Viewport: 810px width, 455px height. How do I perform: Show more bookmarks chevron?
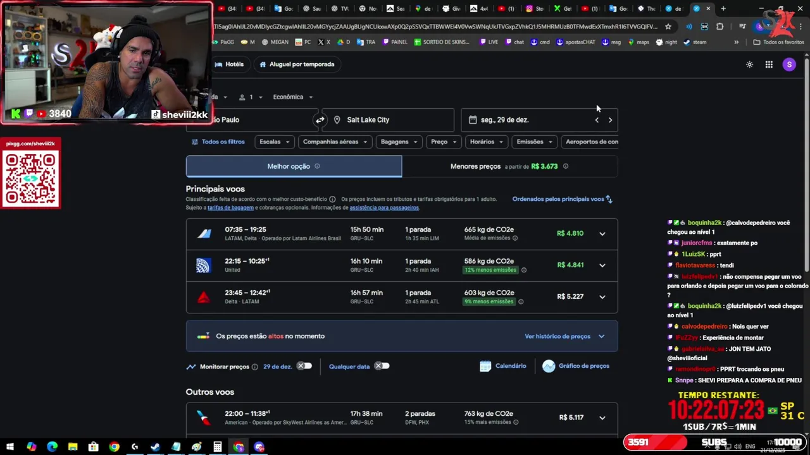[736, 42]
